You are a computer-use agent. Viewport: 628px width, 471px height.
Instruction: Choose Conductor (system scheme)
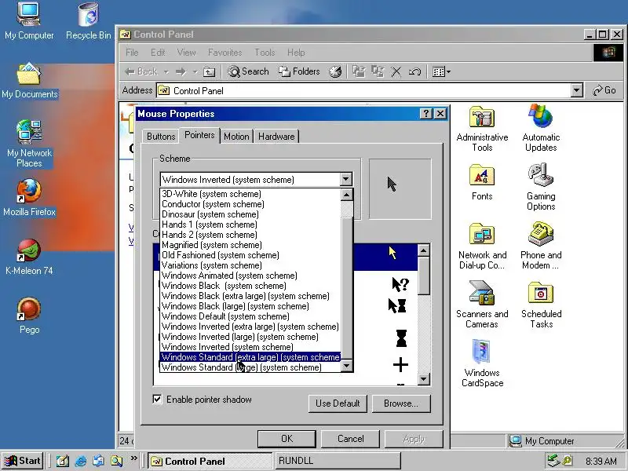click(x=250, y=204)
